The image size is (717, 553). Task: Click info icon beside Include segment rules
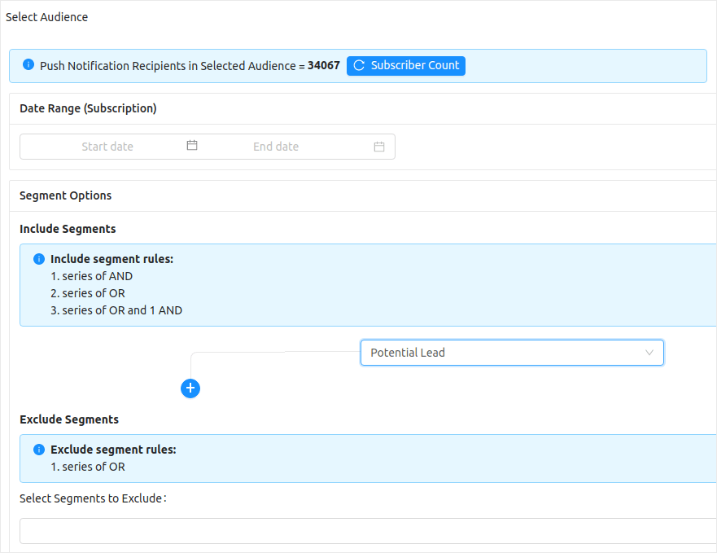[x=39, y=259]
